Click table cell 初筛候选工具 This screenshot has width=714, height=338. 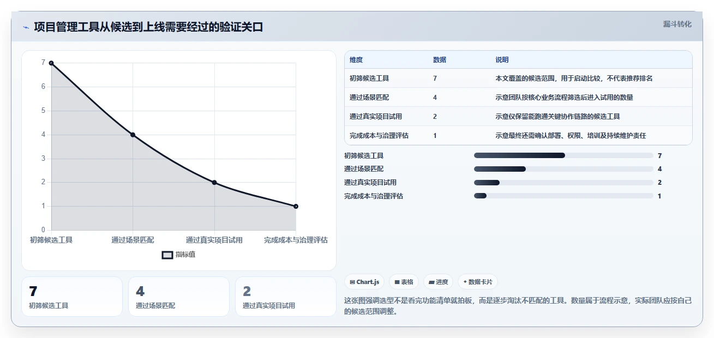[x=369, y=79]
